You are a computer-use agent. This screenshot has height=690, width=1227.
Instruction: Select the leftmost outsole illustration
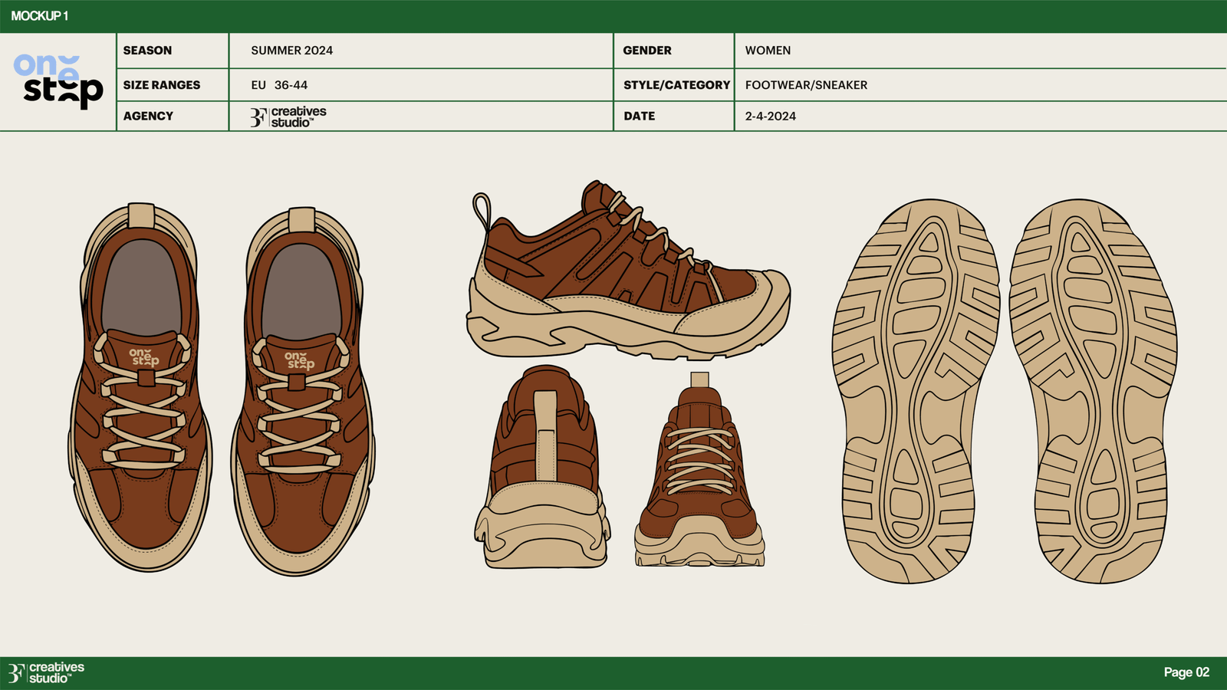915,391
